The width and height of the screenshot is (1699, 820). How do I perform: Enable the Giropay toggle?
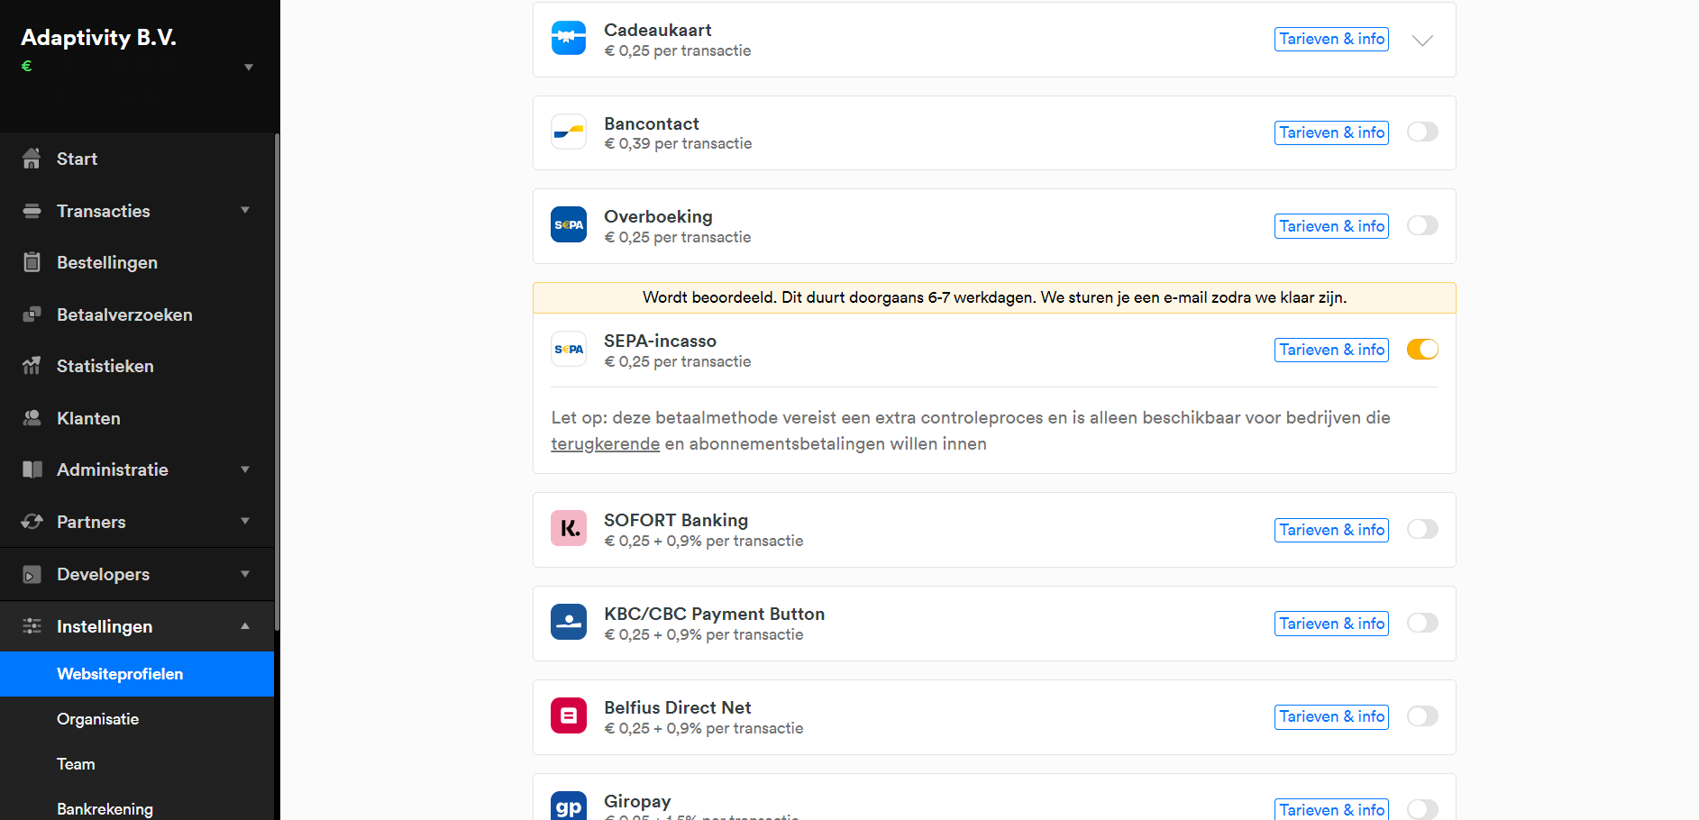coord(1422,809)
